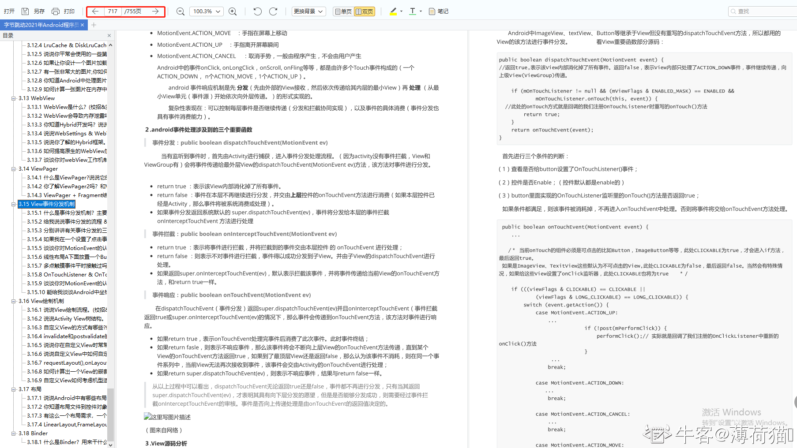Select outline item 3.17.4 LinearLayout,FrameLayout
797x448 pixels.
pyautogui.click(x=67, y=425)
